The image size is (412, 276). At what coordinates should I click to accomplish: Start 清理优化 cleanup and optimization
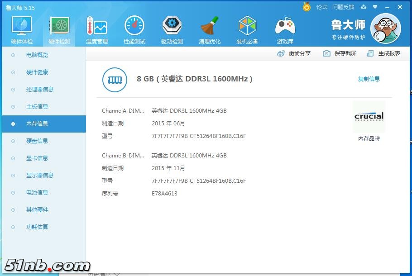[x=210, y=28]
